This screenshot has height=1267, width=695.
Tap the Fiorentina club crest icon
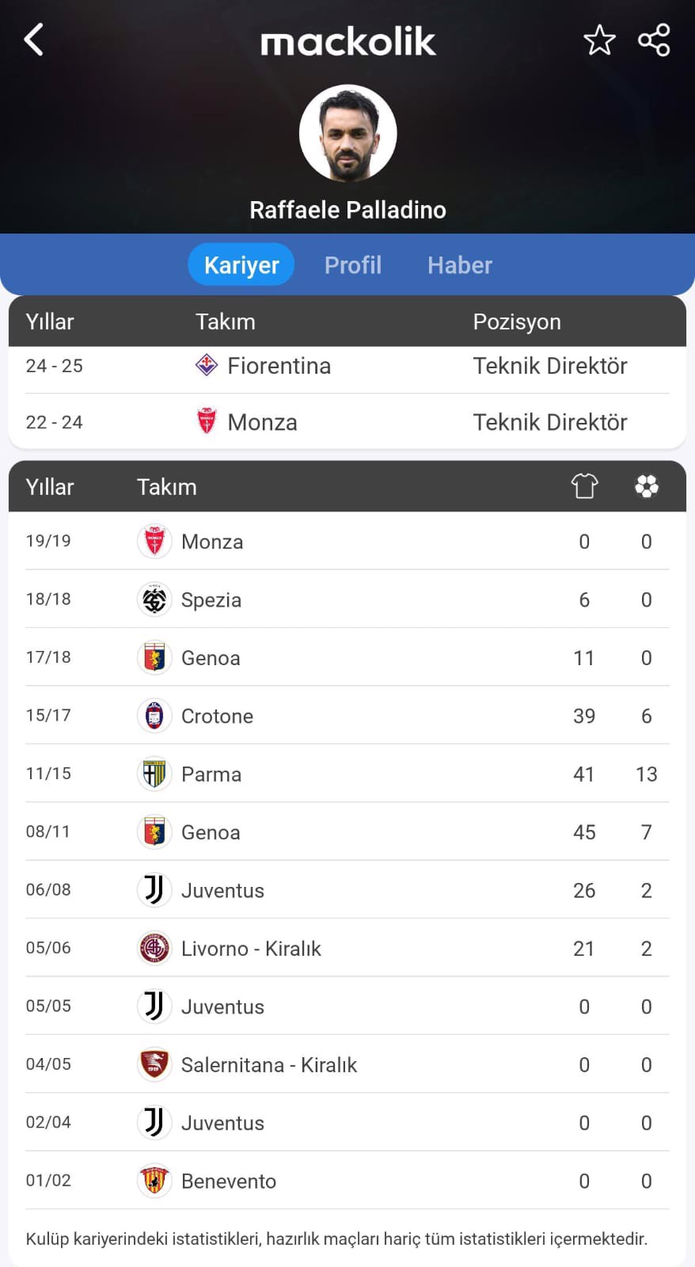pyautogui.click(x=207, y=365)
